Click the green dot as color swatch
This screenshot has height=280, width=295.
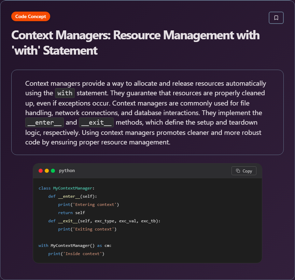coord(52,170)
